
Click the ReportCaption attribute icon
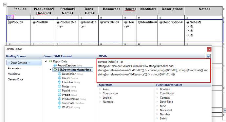55,65
